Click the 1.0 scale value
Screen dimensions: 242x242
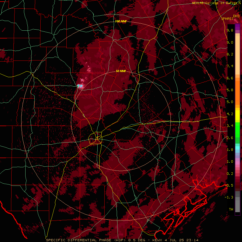230,162
